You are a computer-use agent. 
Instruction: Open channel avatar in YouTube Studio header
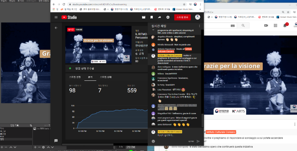click(x=198, y=17)
